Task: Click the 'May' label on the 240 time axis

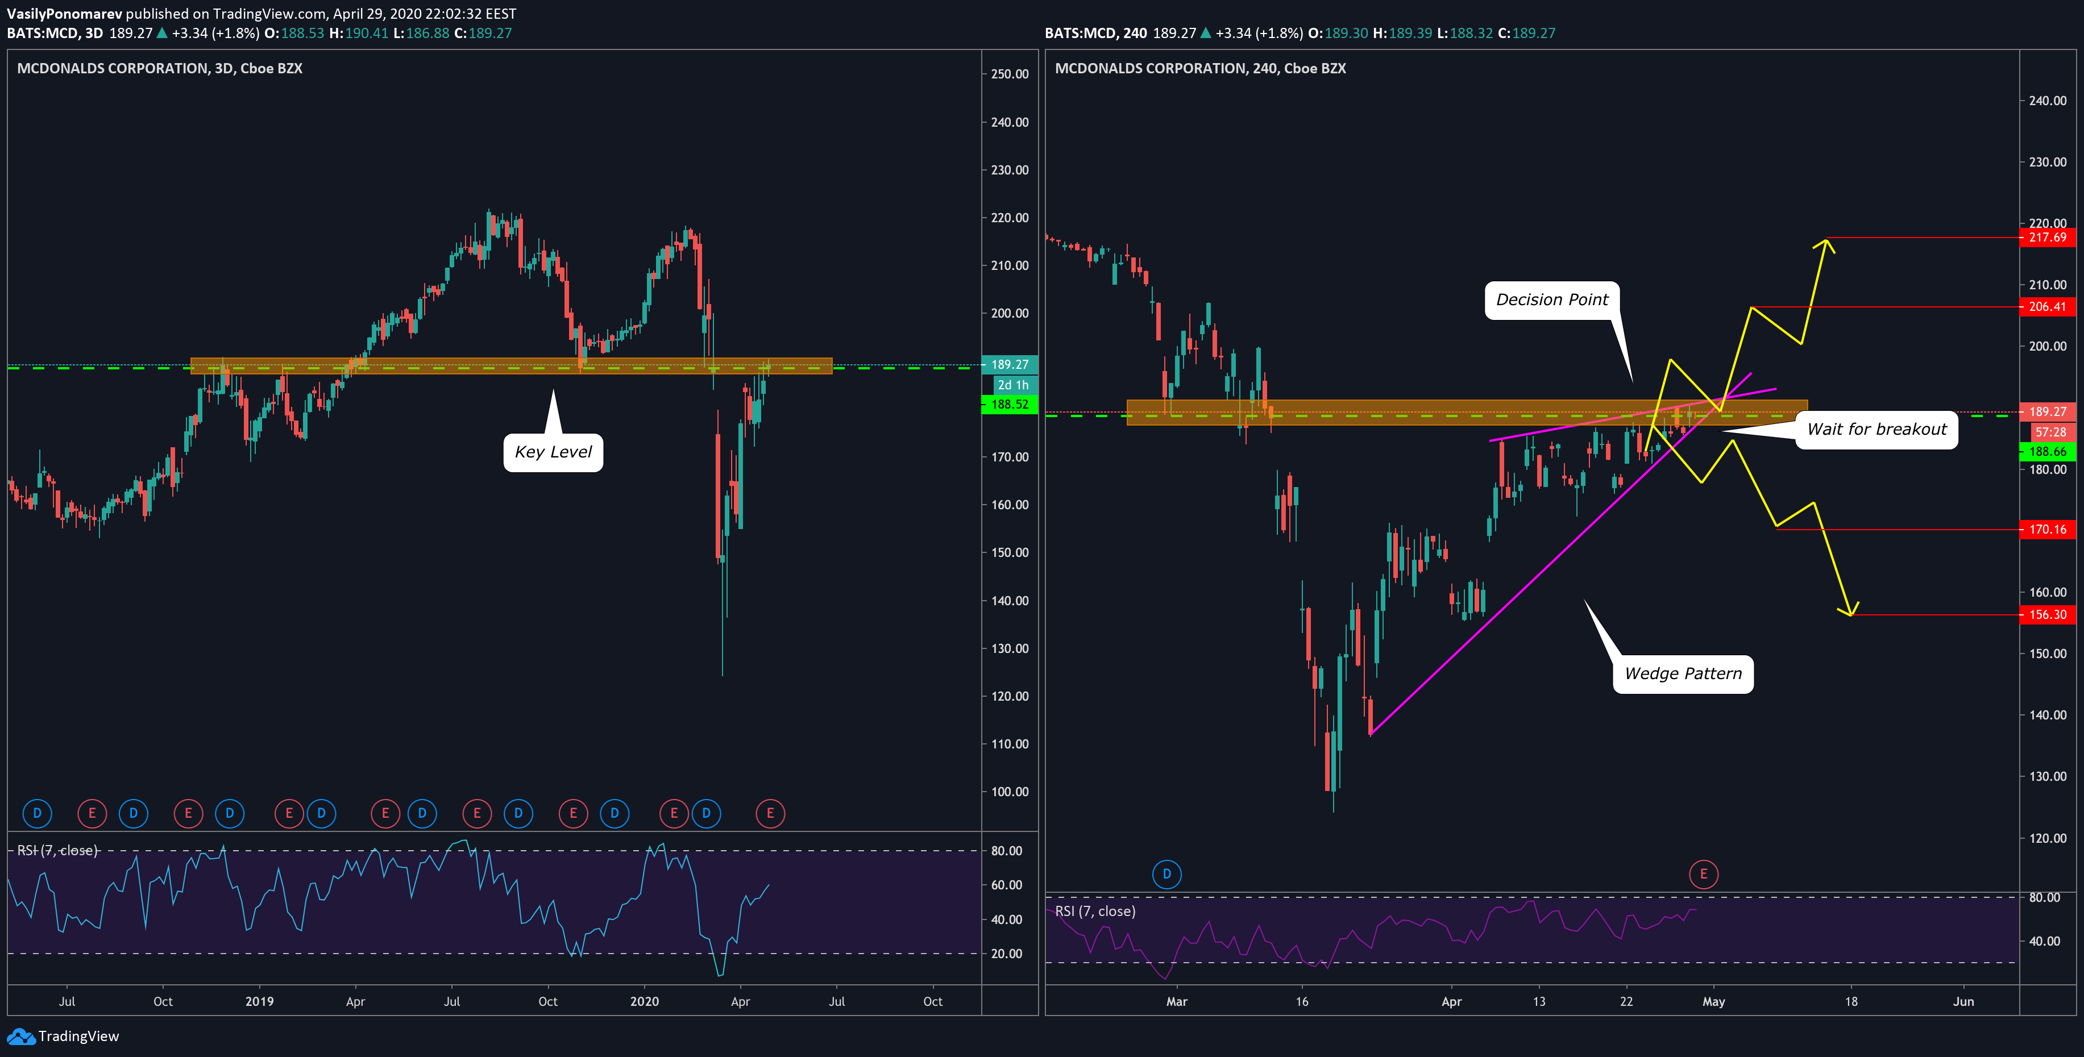Action: click(1713, 1001)
